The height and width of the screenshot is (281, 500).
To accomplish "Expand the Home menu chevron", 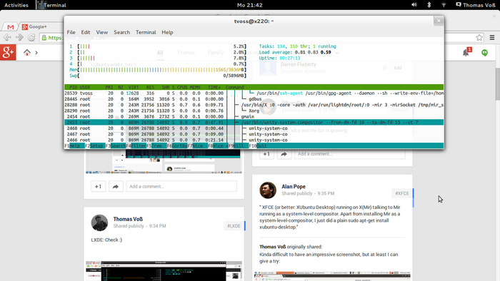I will [x=36, y=53].
